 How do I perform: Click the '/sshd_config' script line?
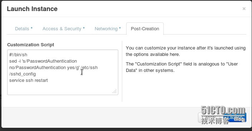click(x=23, y=74)
